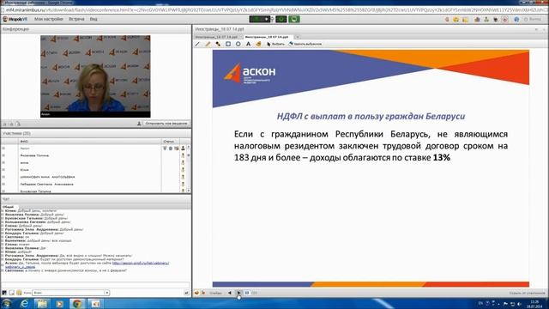549x309 pixels.
Task: Go to previous slide with left arrow
Action: coord(230,293)
